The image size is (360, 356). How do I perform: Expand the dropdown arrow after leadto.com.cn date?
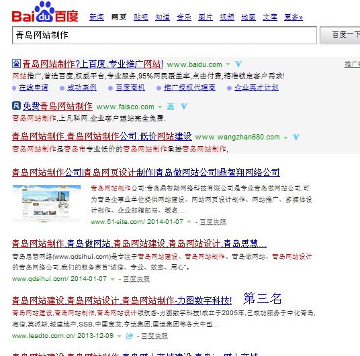point(119,336)
